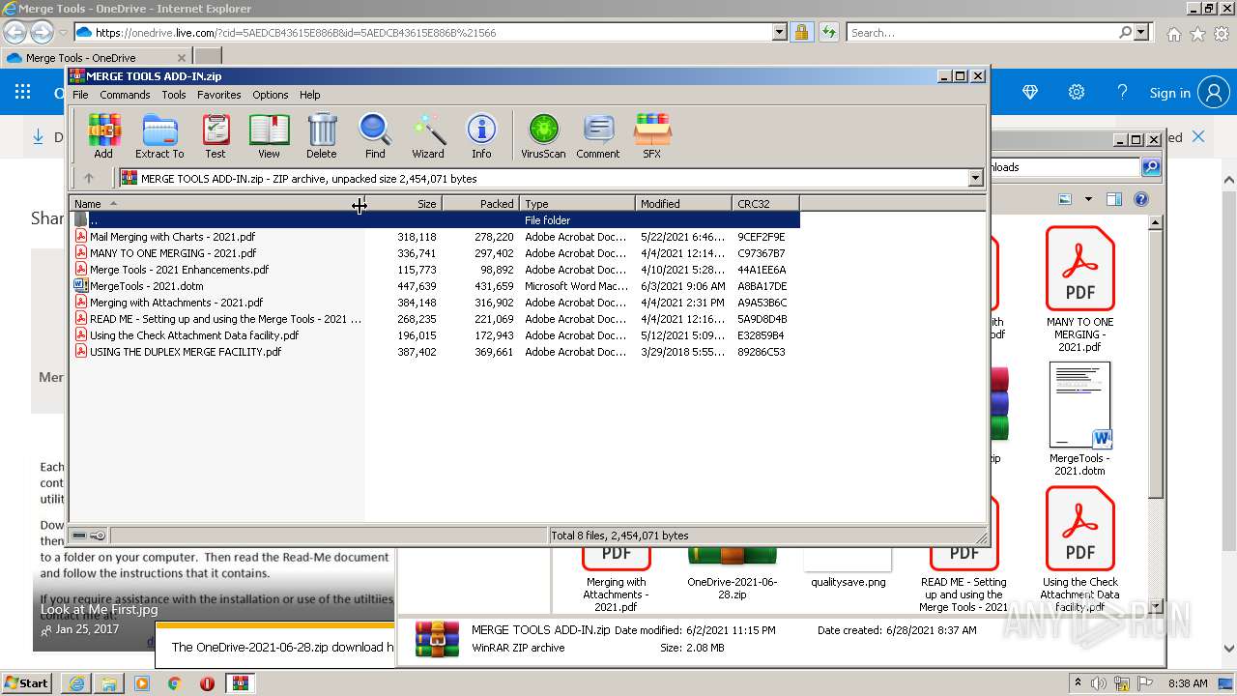The width and height of the screenshot is (1237, 696).
Task: Sort by Packed column header
Action: coord(480,204)
